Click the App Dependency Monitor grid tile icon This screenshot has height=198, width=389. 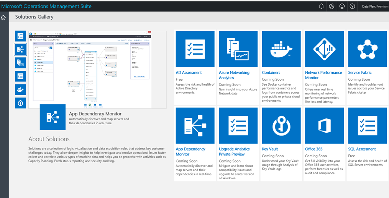[195, 125]
